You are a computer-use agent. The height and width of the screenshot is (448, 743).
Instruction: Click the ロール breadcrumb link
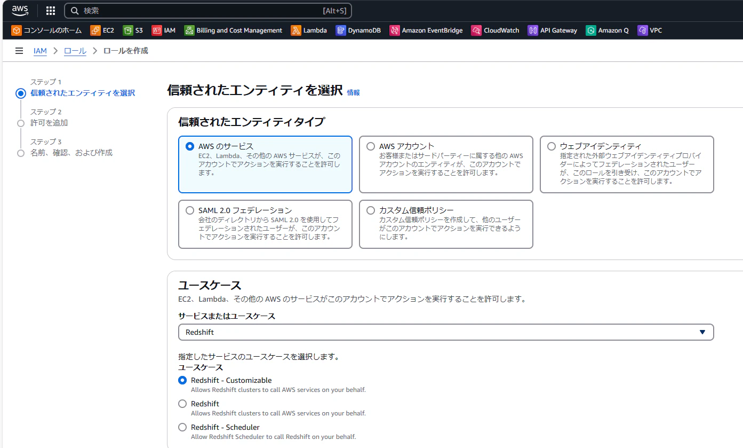tap(75, 51)
